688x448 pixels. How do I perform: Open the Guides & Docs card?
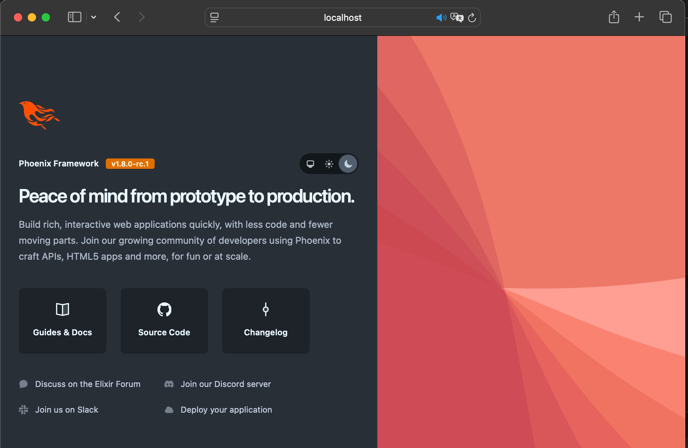(62, 321)
